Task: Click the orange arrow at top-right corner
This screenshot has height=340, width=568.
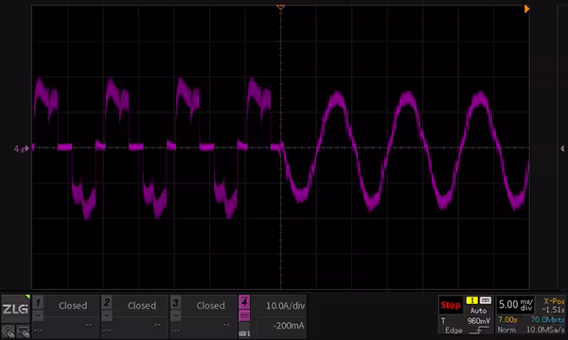Action: coord(526,9)
